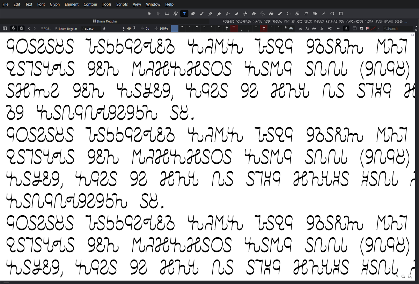
Task: Open the Contour menu
Action: [90, 4]
